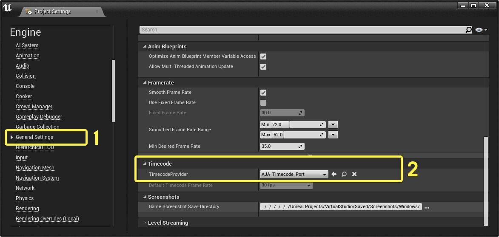499x237 pixels.
Task: Click the Engine section heading
Action: coord(26,32)
